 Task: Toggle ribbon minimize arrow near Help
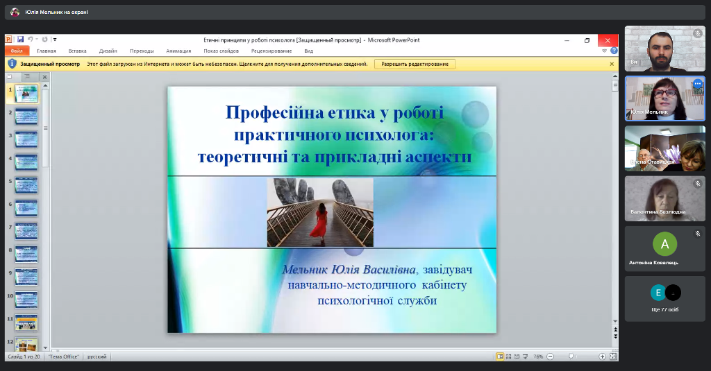pyautogui.click(x=605, y=51)
